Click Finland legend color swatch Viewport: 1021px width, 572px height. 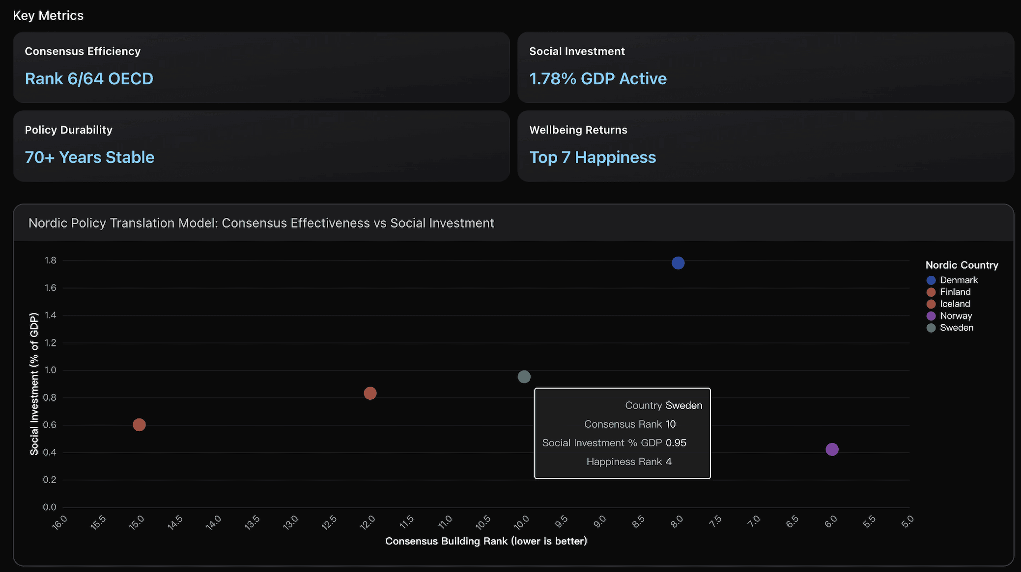point(931,292)
